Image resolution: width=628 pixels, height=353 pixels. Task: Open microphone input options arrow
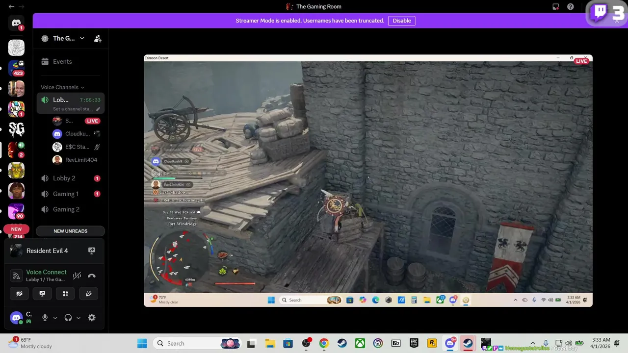click(55, 318)
